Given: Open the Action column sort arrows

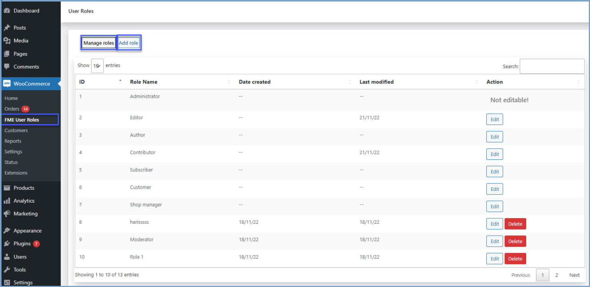Looking at the screenshot, I should click(578, 82).
